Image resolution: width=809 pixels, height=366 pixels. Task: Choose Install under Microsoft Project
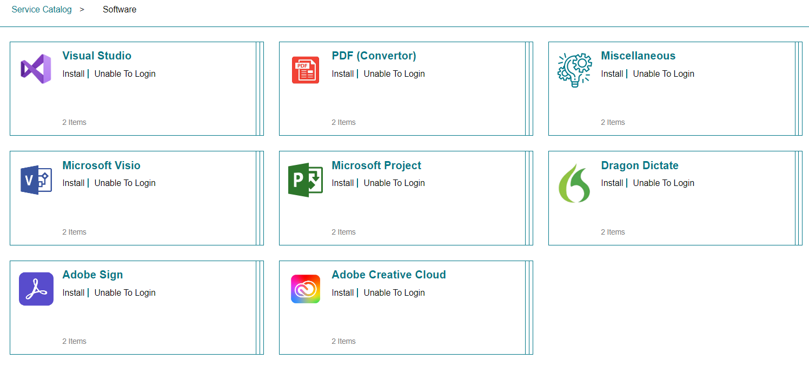point(343,183)
